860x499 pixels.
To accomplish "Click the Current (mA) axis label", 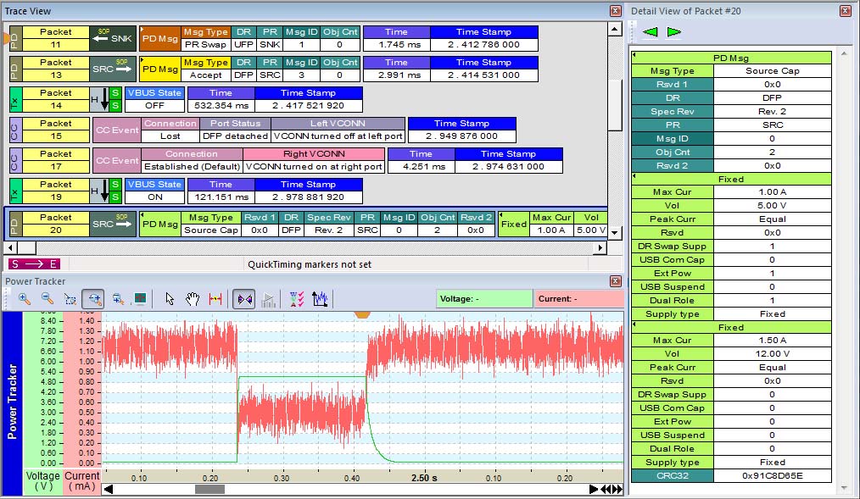I will pos(82,481).
